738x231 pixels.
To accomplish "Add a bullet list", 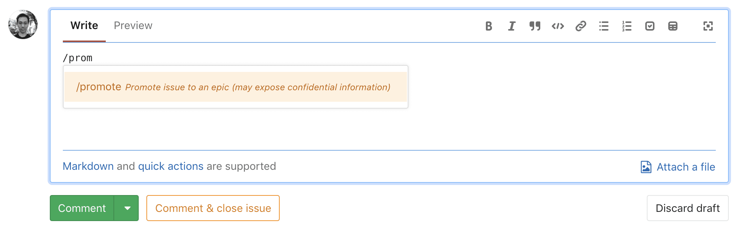I will (x=604, y=26).
